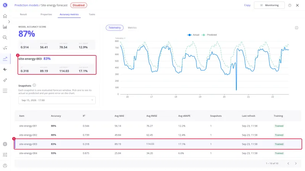Click Trained badge for site-energy-001

pyautogui.click(x=279, y=126)
